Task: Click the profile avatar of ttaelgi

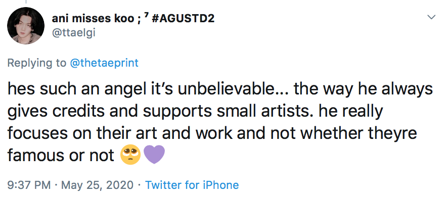Action: click(x=26, y=26)
